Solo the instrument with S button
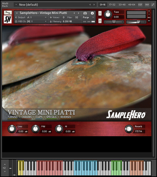157x177 pixels. click(x=100, y=13)
